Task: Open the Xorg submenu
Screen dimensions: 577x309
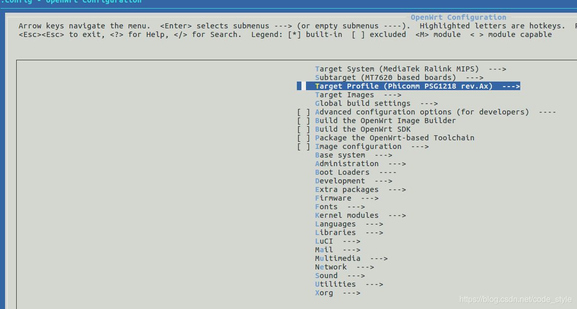Action: [x=337, y=293]
